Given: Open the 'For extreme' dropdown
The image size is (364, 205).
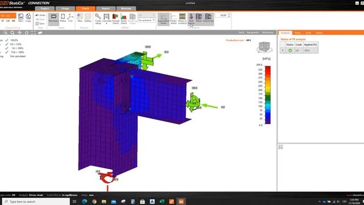Looking at the screenshot, I should point(146,20).
